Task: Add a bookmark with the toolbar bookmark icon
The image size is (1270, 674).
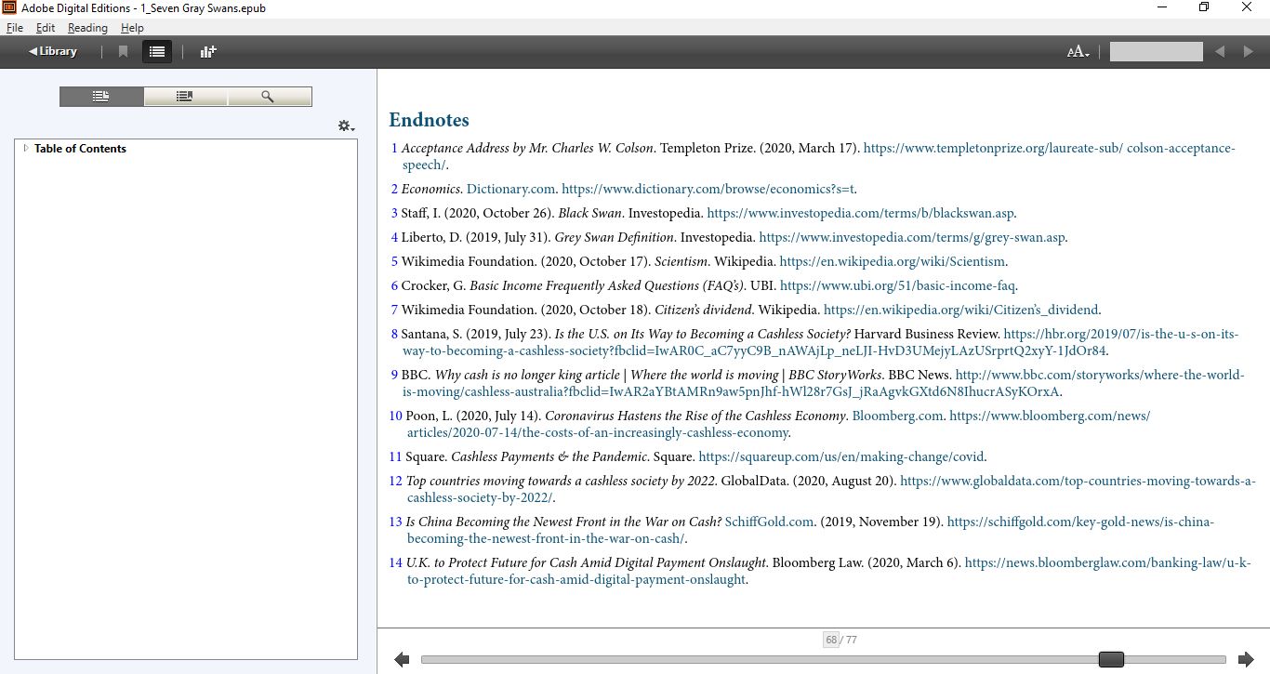Action: pos(123,51)
